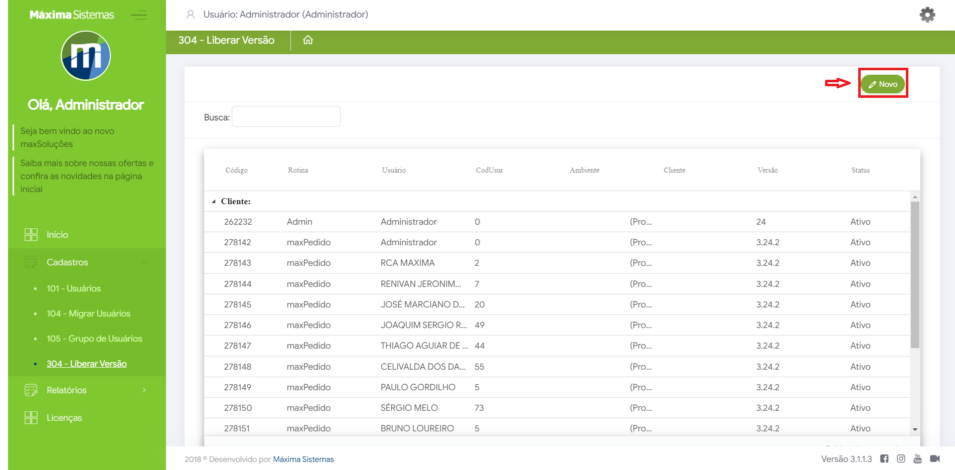The image size is (955, 470).
Task: Toggle the sidebar hamburger menu icon
Action: (x=139, y=15)
